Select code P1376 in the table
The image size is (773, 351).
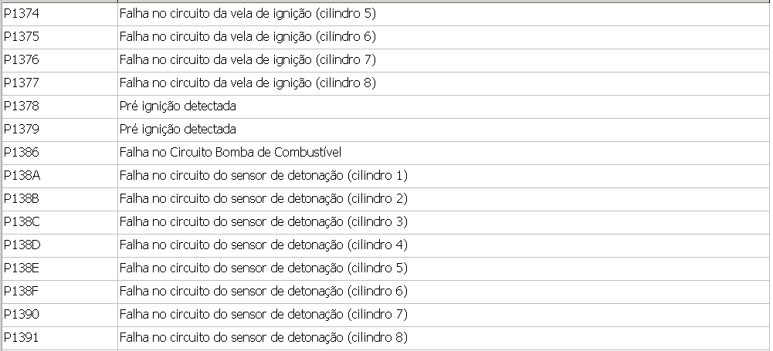tap(22, 60)
